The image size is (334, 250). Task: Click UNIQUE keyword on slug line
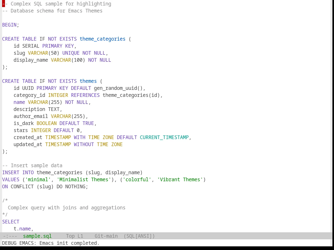[71, 53]
